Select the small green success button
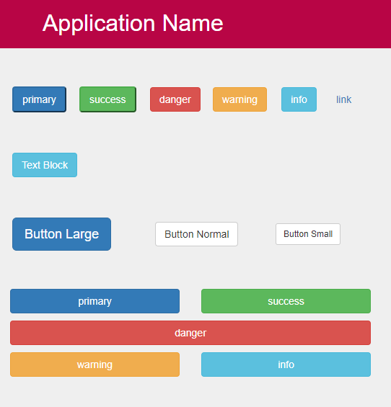The image size is (391, 407). pyautogui.click(x=107, y=99)
